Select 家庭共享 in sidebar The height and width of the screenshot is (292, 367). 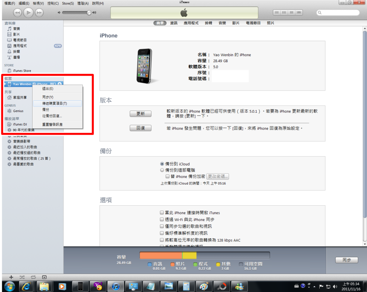[18, 97]
